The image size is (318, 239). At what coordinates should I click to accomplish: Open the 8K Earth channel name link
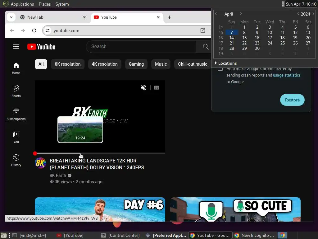point(58,176)
